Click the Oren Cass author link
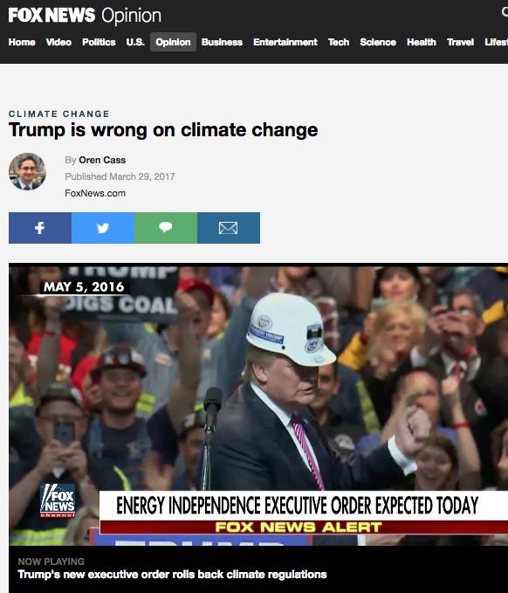The height and width of the screenshot is (593, 508). [x=102, y=160]
